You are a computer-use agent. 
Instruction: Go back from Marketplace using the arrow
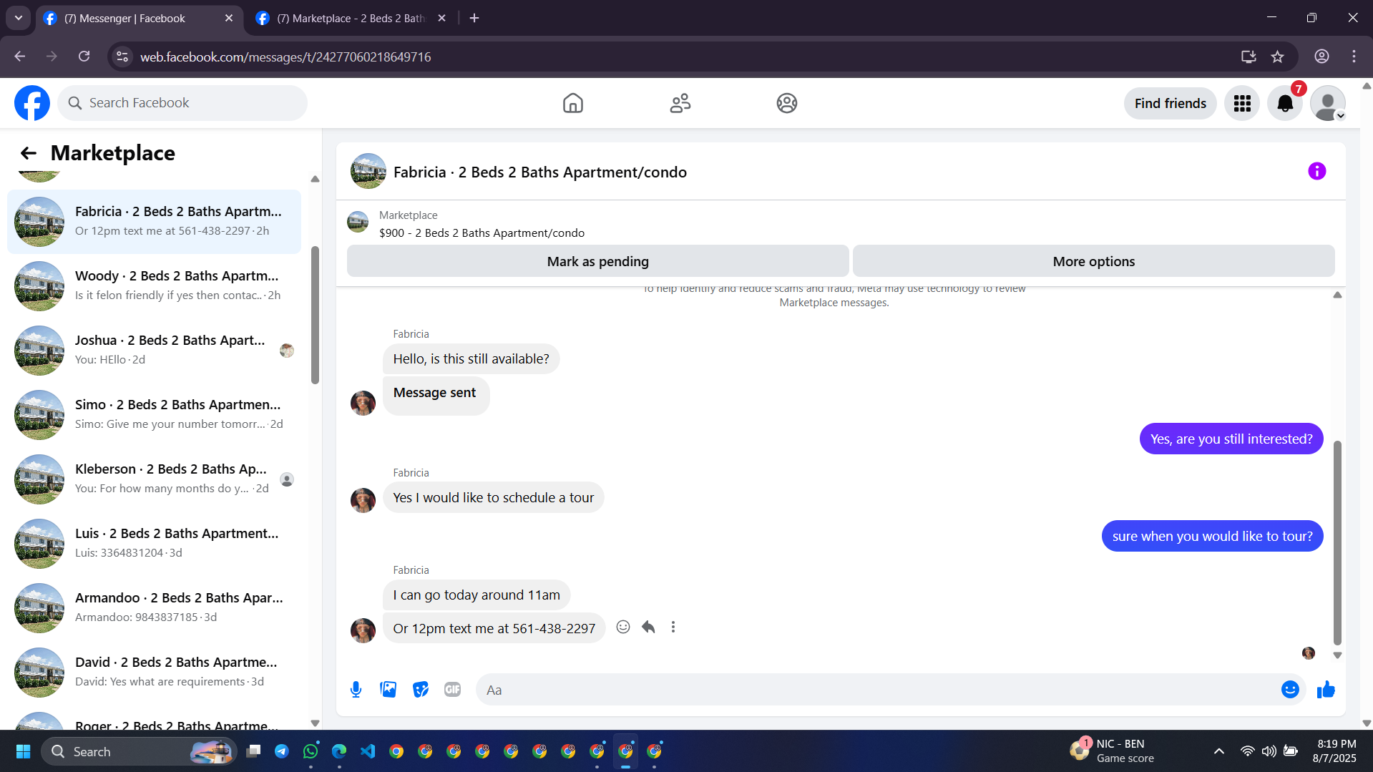click(x=29, y=153)
